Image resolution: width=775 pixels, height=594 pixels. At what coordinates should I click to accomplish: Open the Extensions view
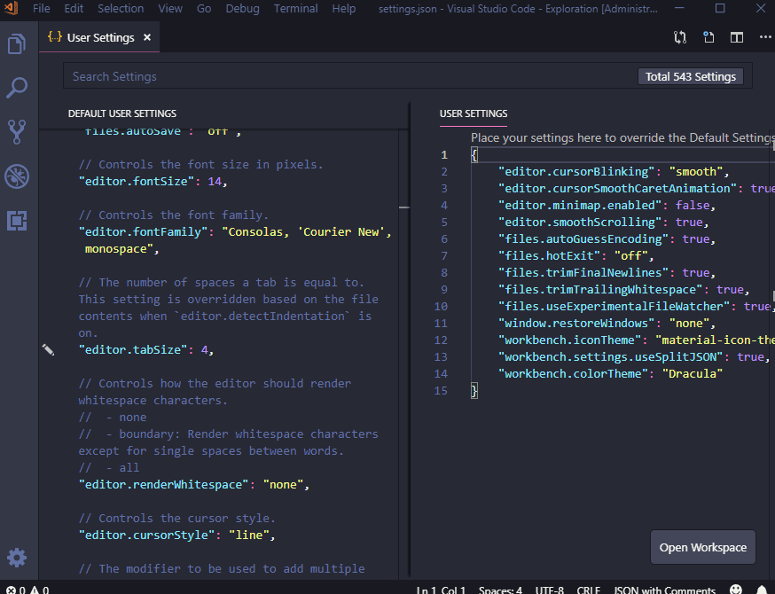(x=17, y=220)
